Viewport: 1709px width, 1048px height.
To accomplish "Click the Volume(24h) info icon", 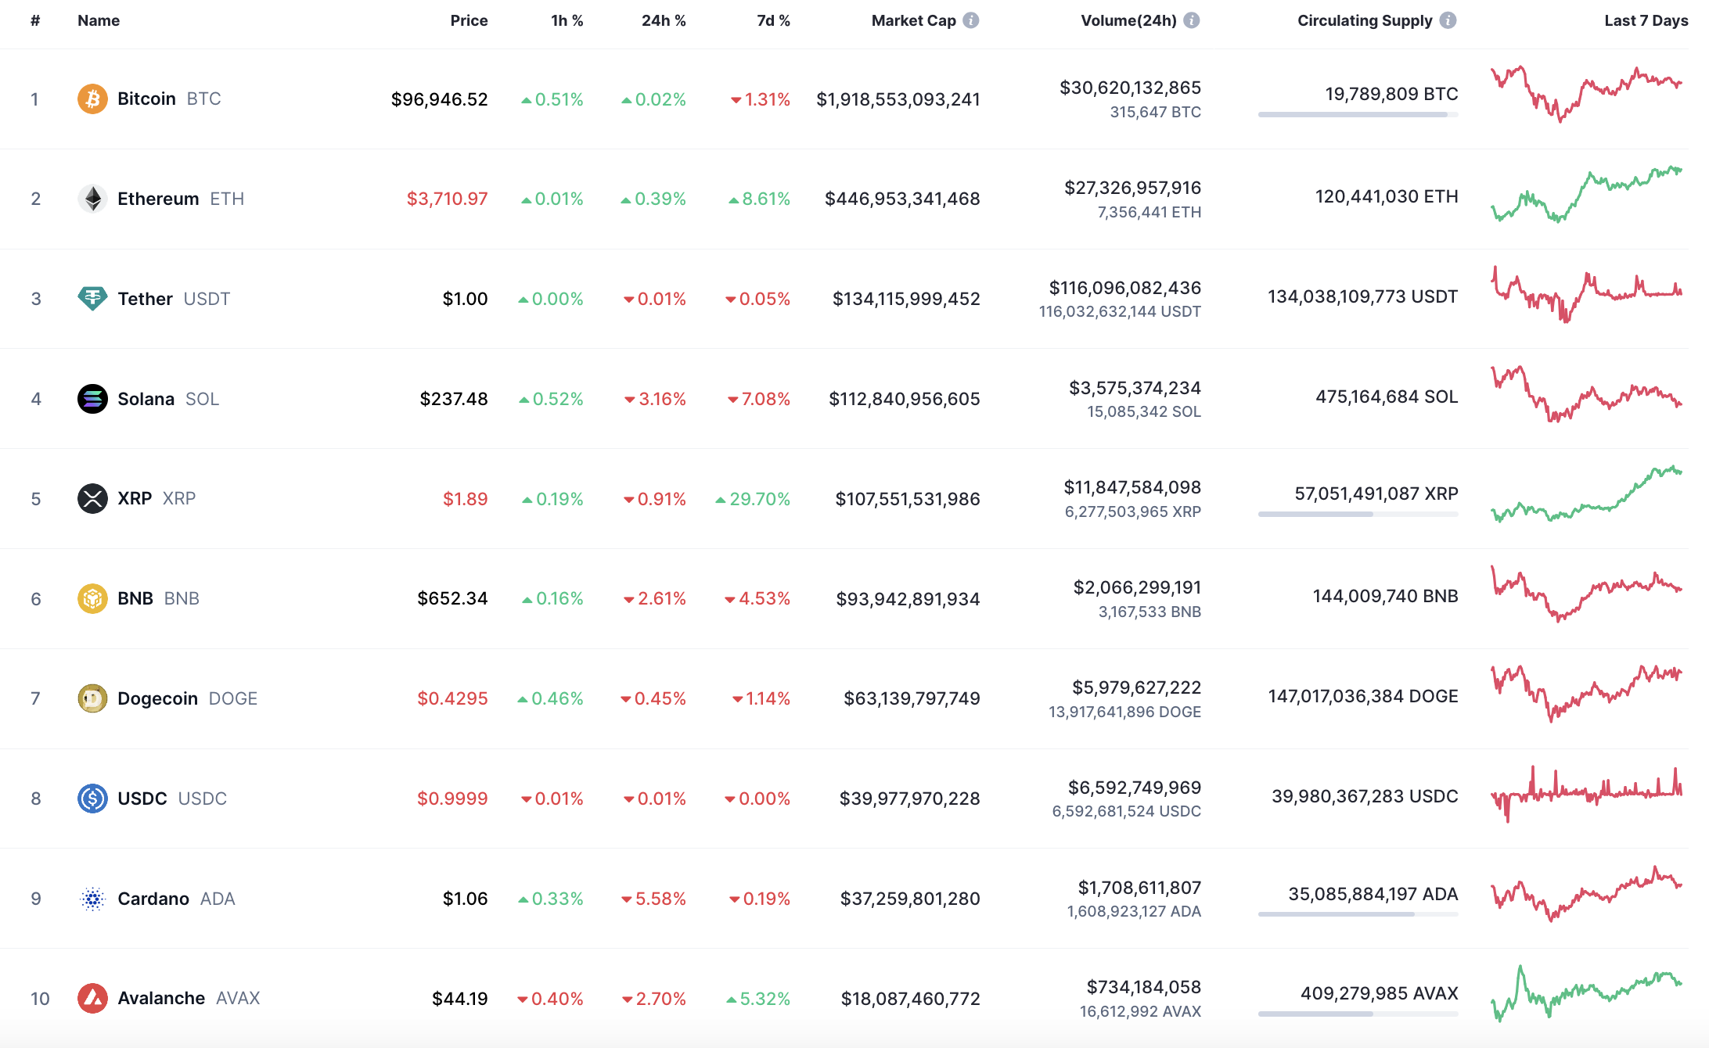I will [1192, 20].
